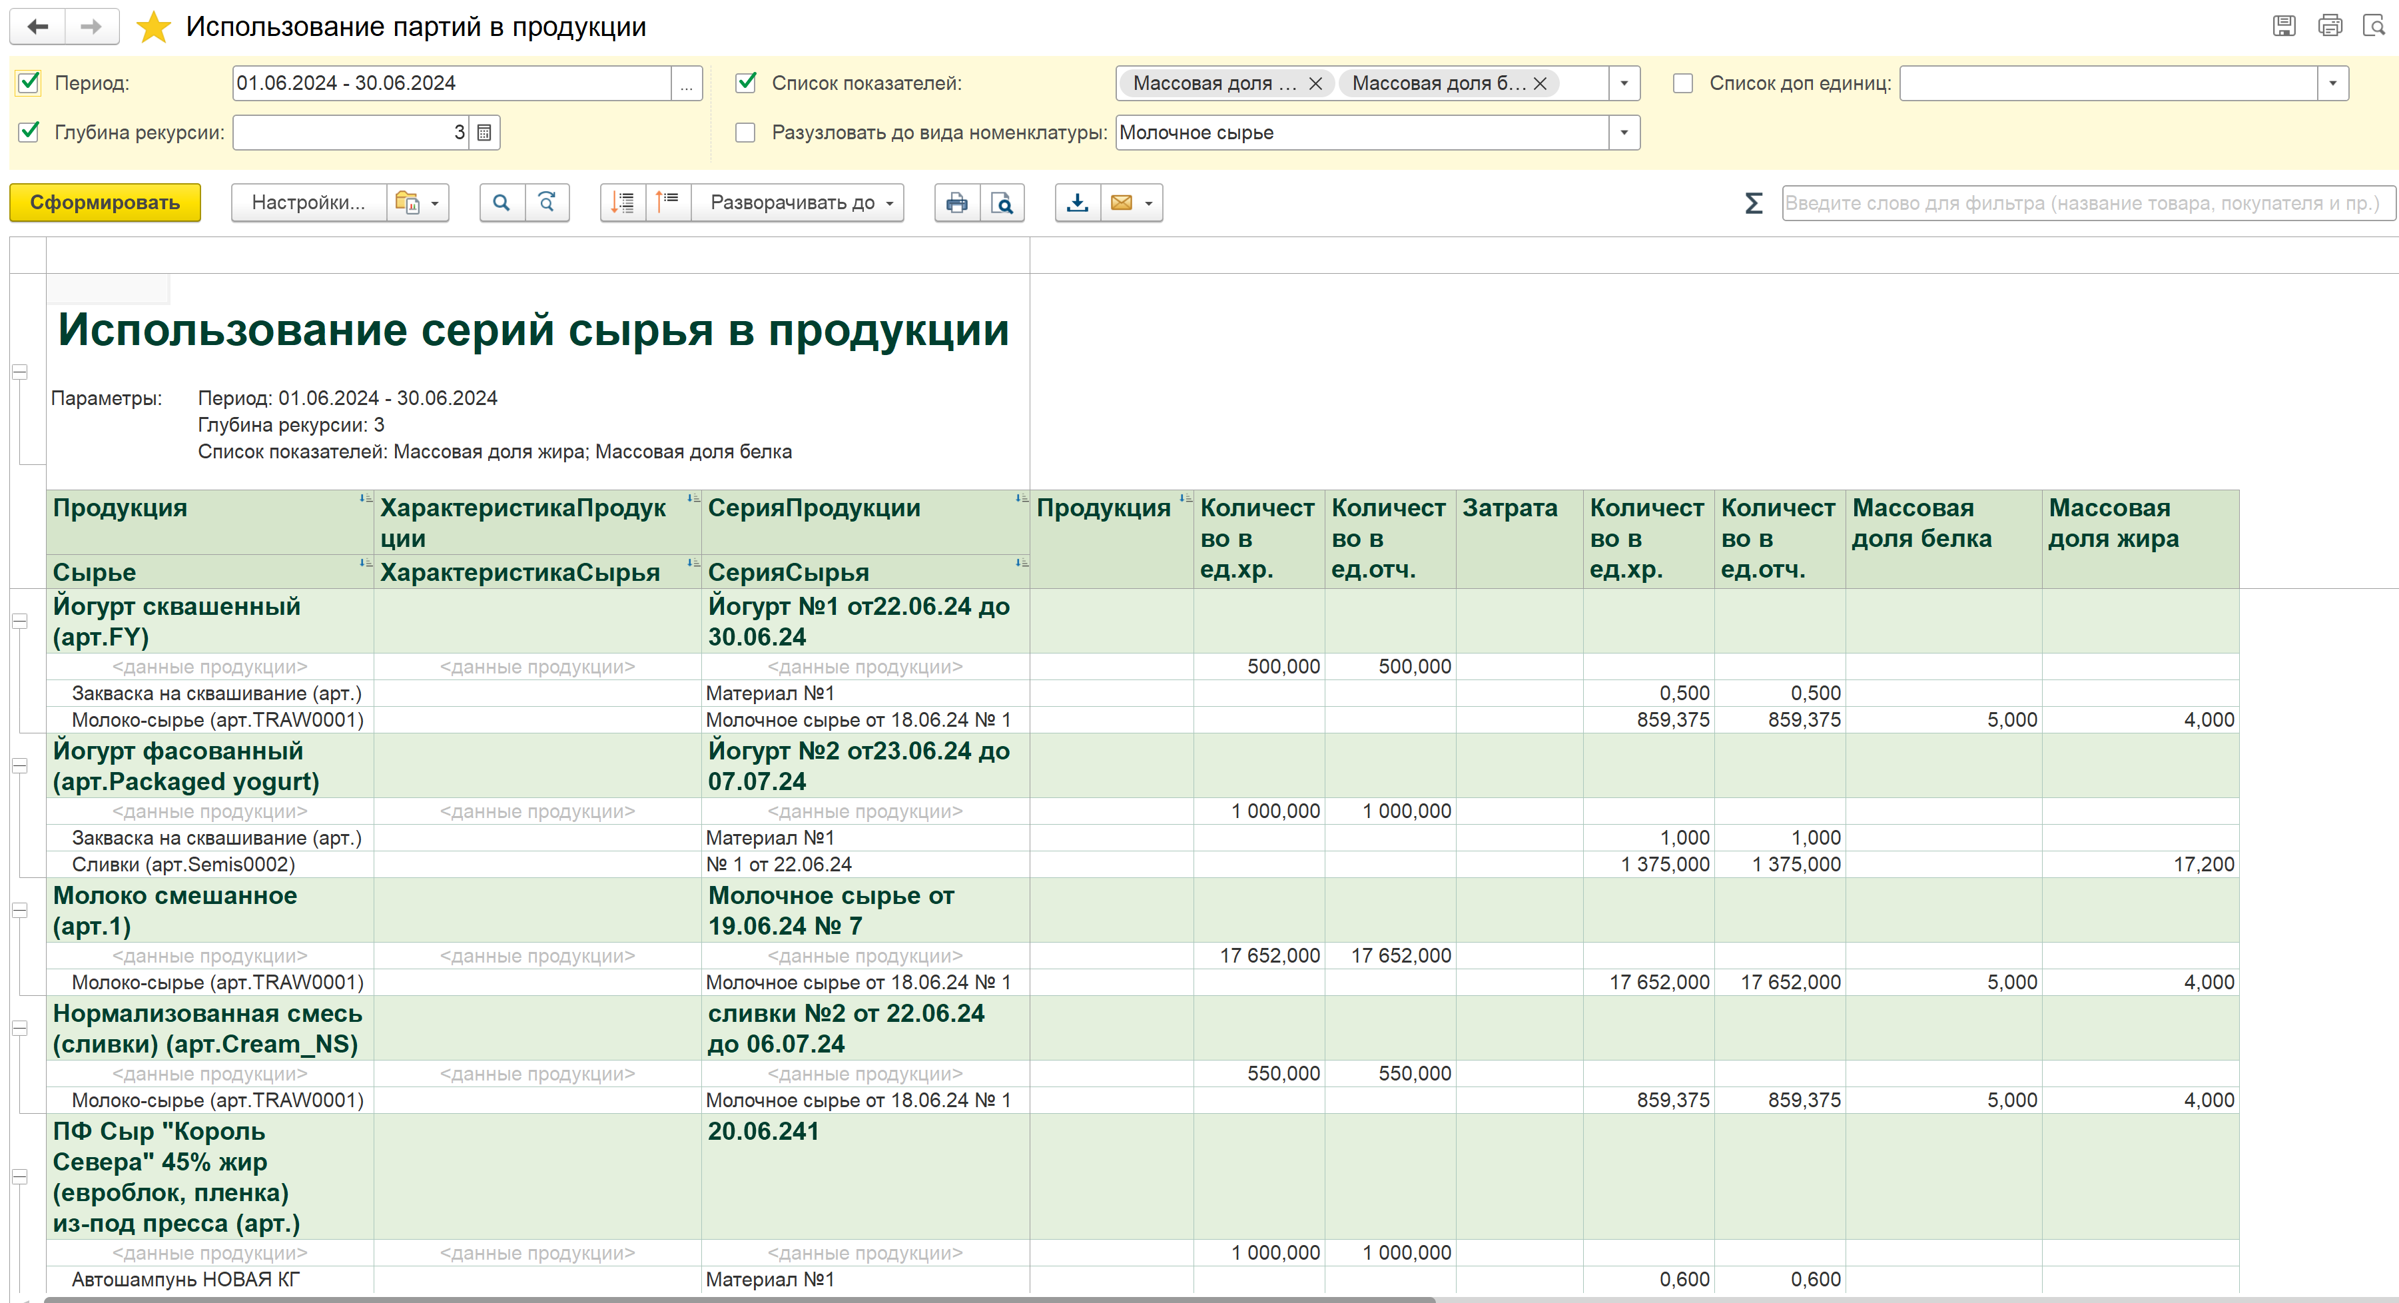The height and width of the screenshot is (1303, 2399).
Task: Open report variants dropdown arrow
Action: pyautogui.click(x=435, y=203)
